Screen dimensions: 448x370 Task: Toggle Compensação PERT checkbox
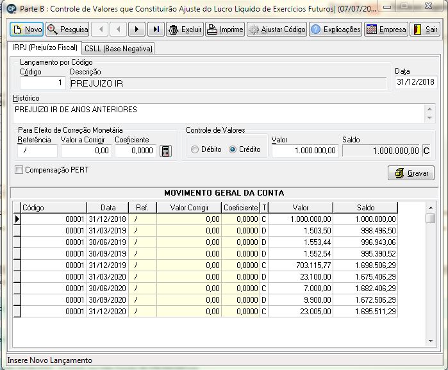pyautogui.click(x=19, y=170)
